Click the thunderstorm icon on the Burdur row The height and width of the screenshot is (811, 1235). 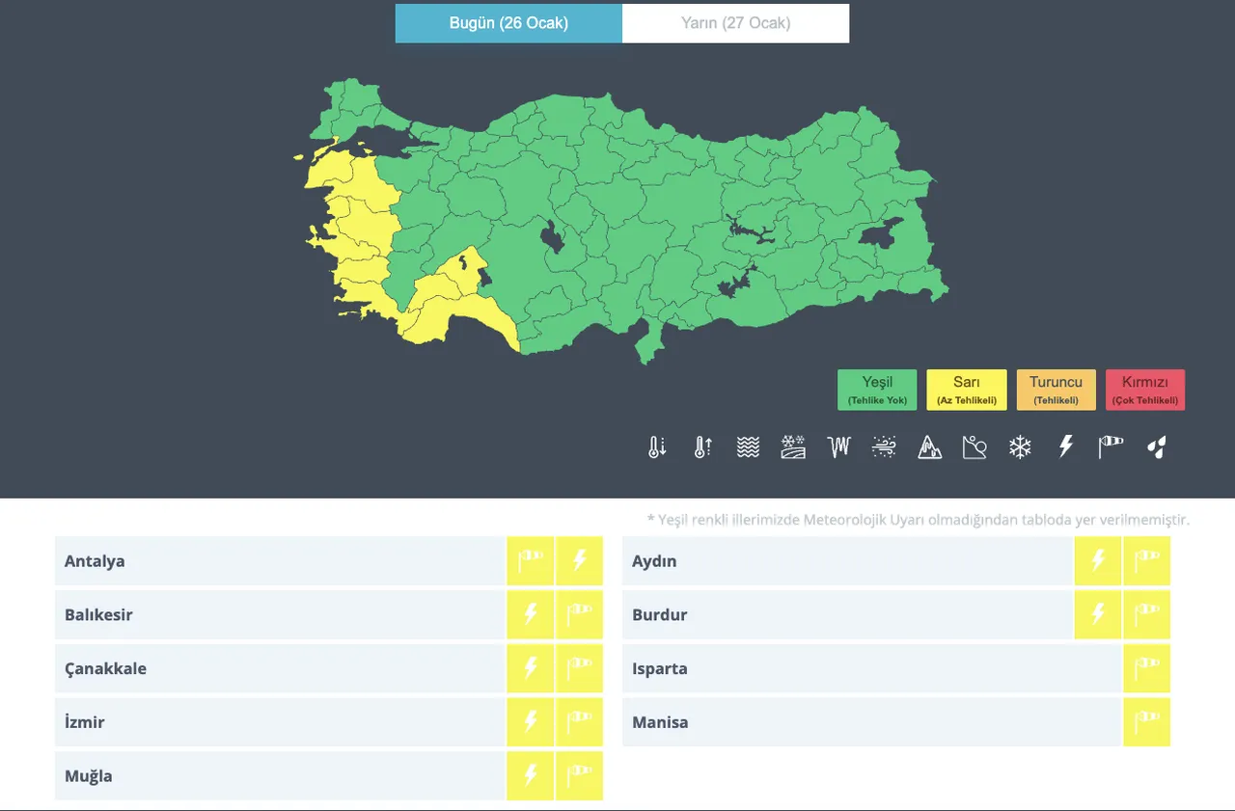click(1098, 614)
